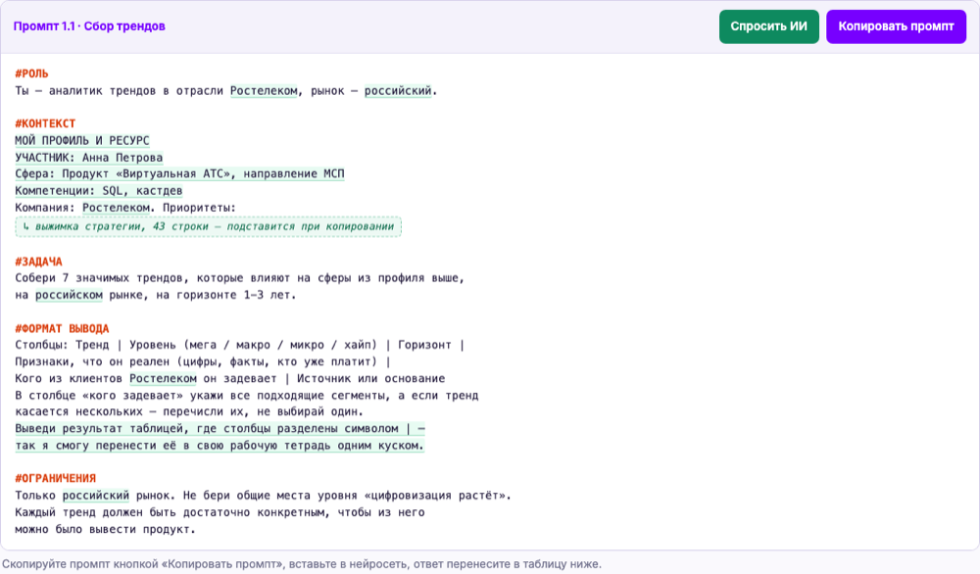The width and height of the screenshot is (980, 574).
Task: Click highlighted «российский» in the role line
Action: click(398, 90)
